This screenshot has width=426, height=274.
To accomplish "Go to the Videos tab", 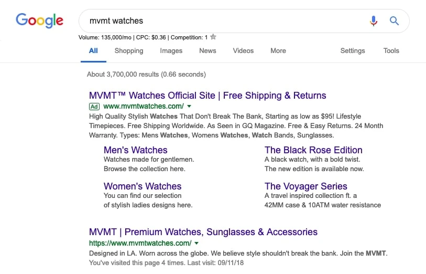I will tap(243, 51).
